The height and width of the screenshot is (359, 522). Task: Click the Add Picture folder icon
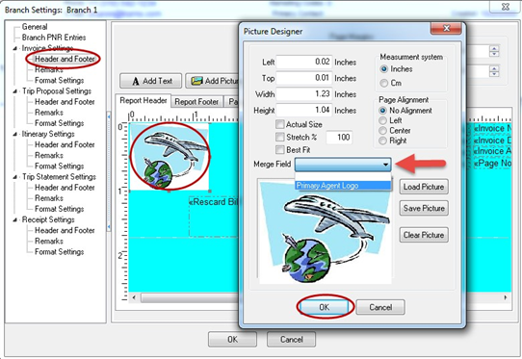click(x=196, y=81)
